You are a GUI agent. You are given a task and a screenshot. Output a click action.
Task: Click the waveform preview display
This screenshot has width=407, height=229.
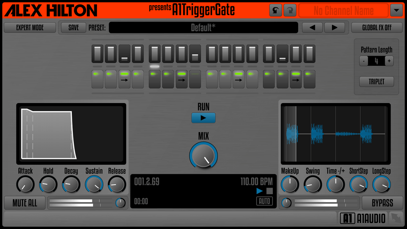coord(336,134)
